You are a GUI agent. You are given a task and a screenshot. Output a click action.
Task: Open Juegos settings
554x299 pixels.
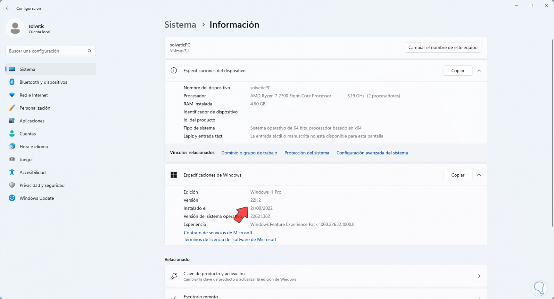click(x=51, y=160)
